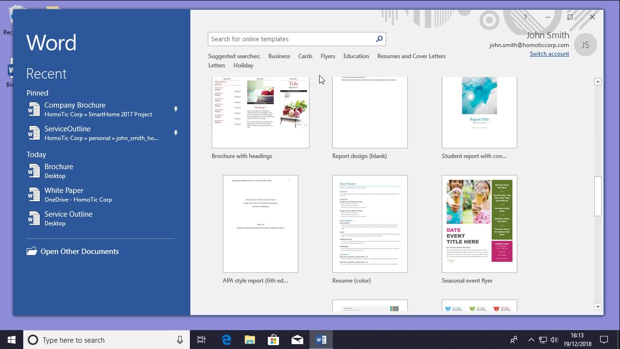Click the template list scrollbar thumb
The height and width of the screenshot is (349, 620).
coord(598,196)
